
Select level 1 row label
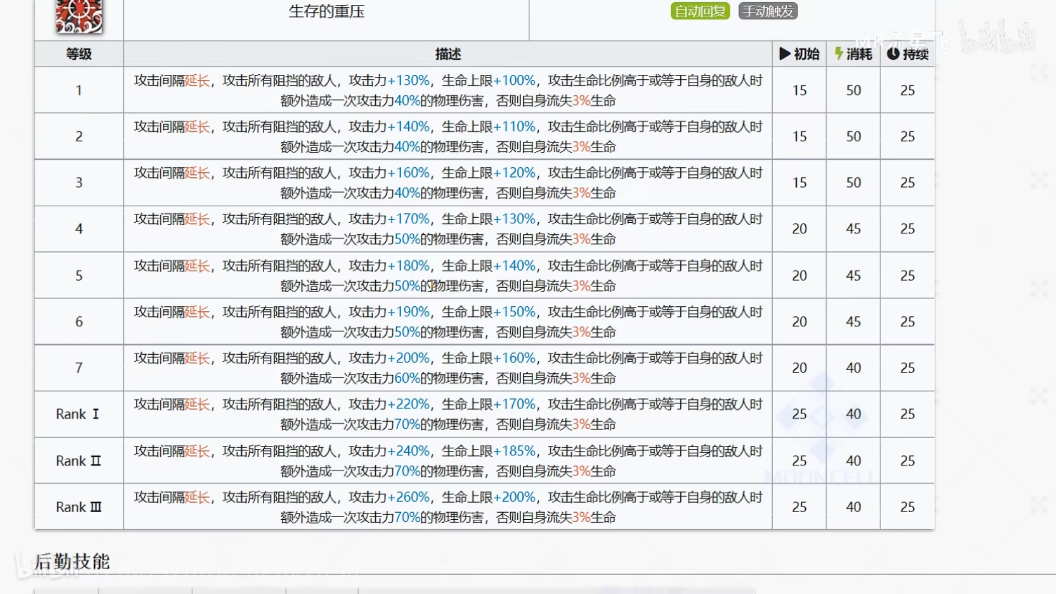point(79,90)
